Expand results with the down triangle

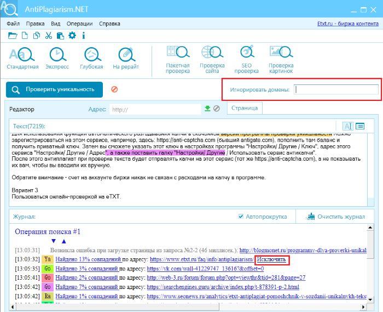click(53, 241)
